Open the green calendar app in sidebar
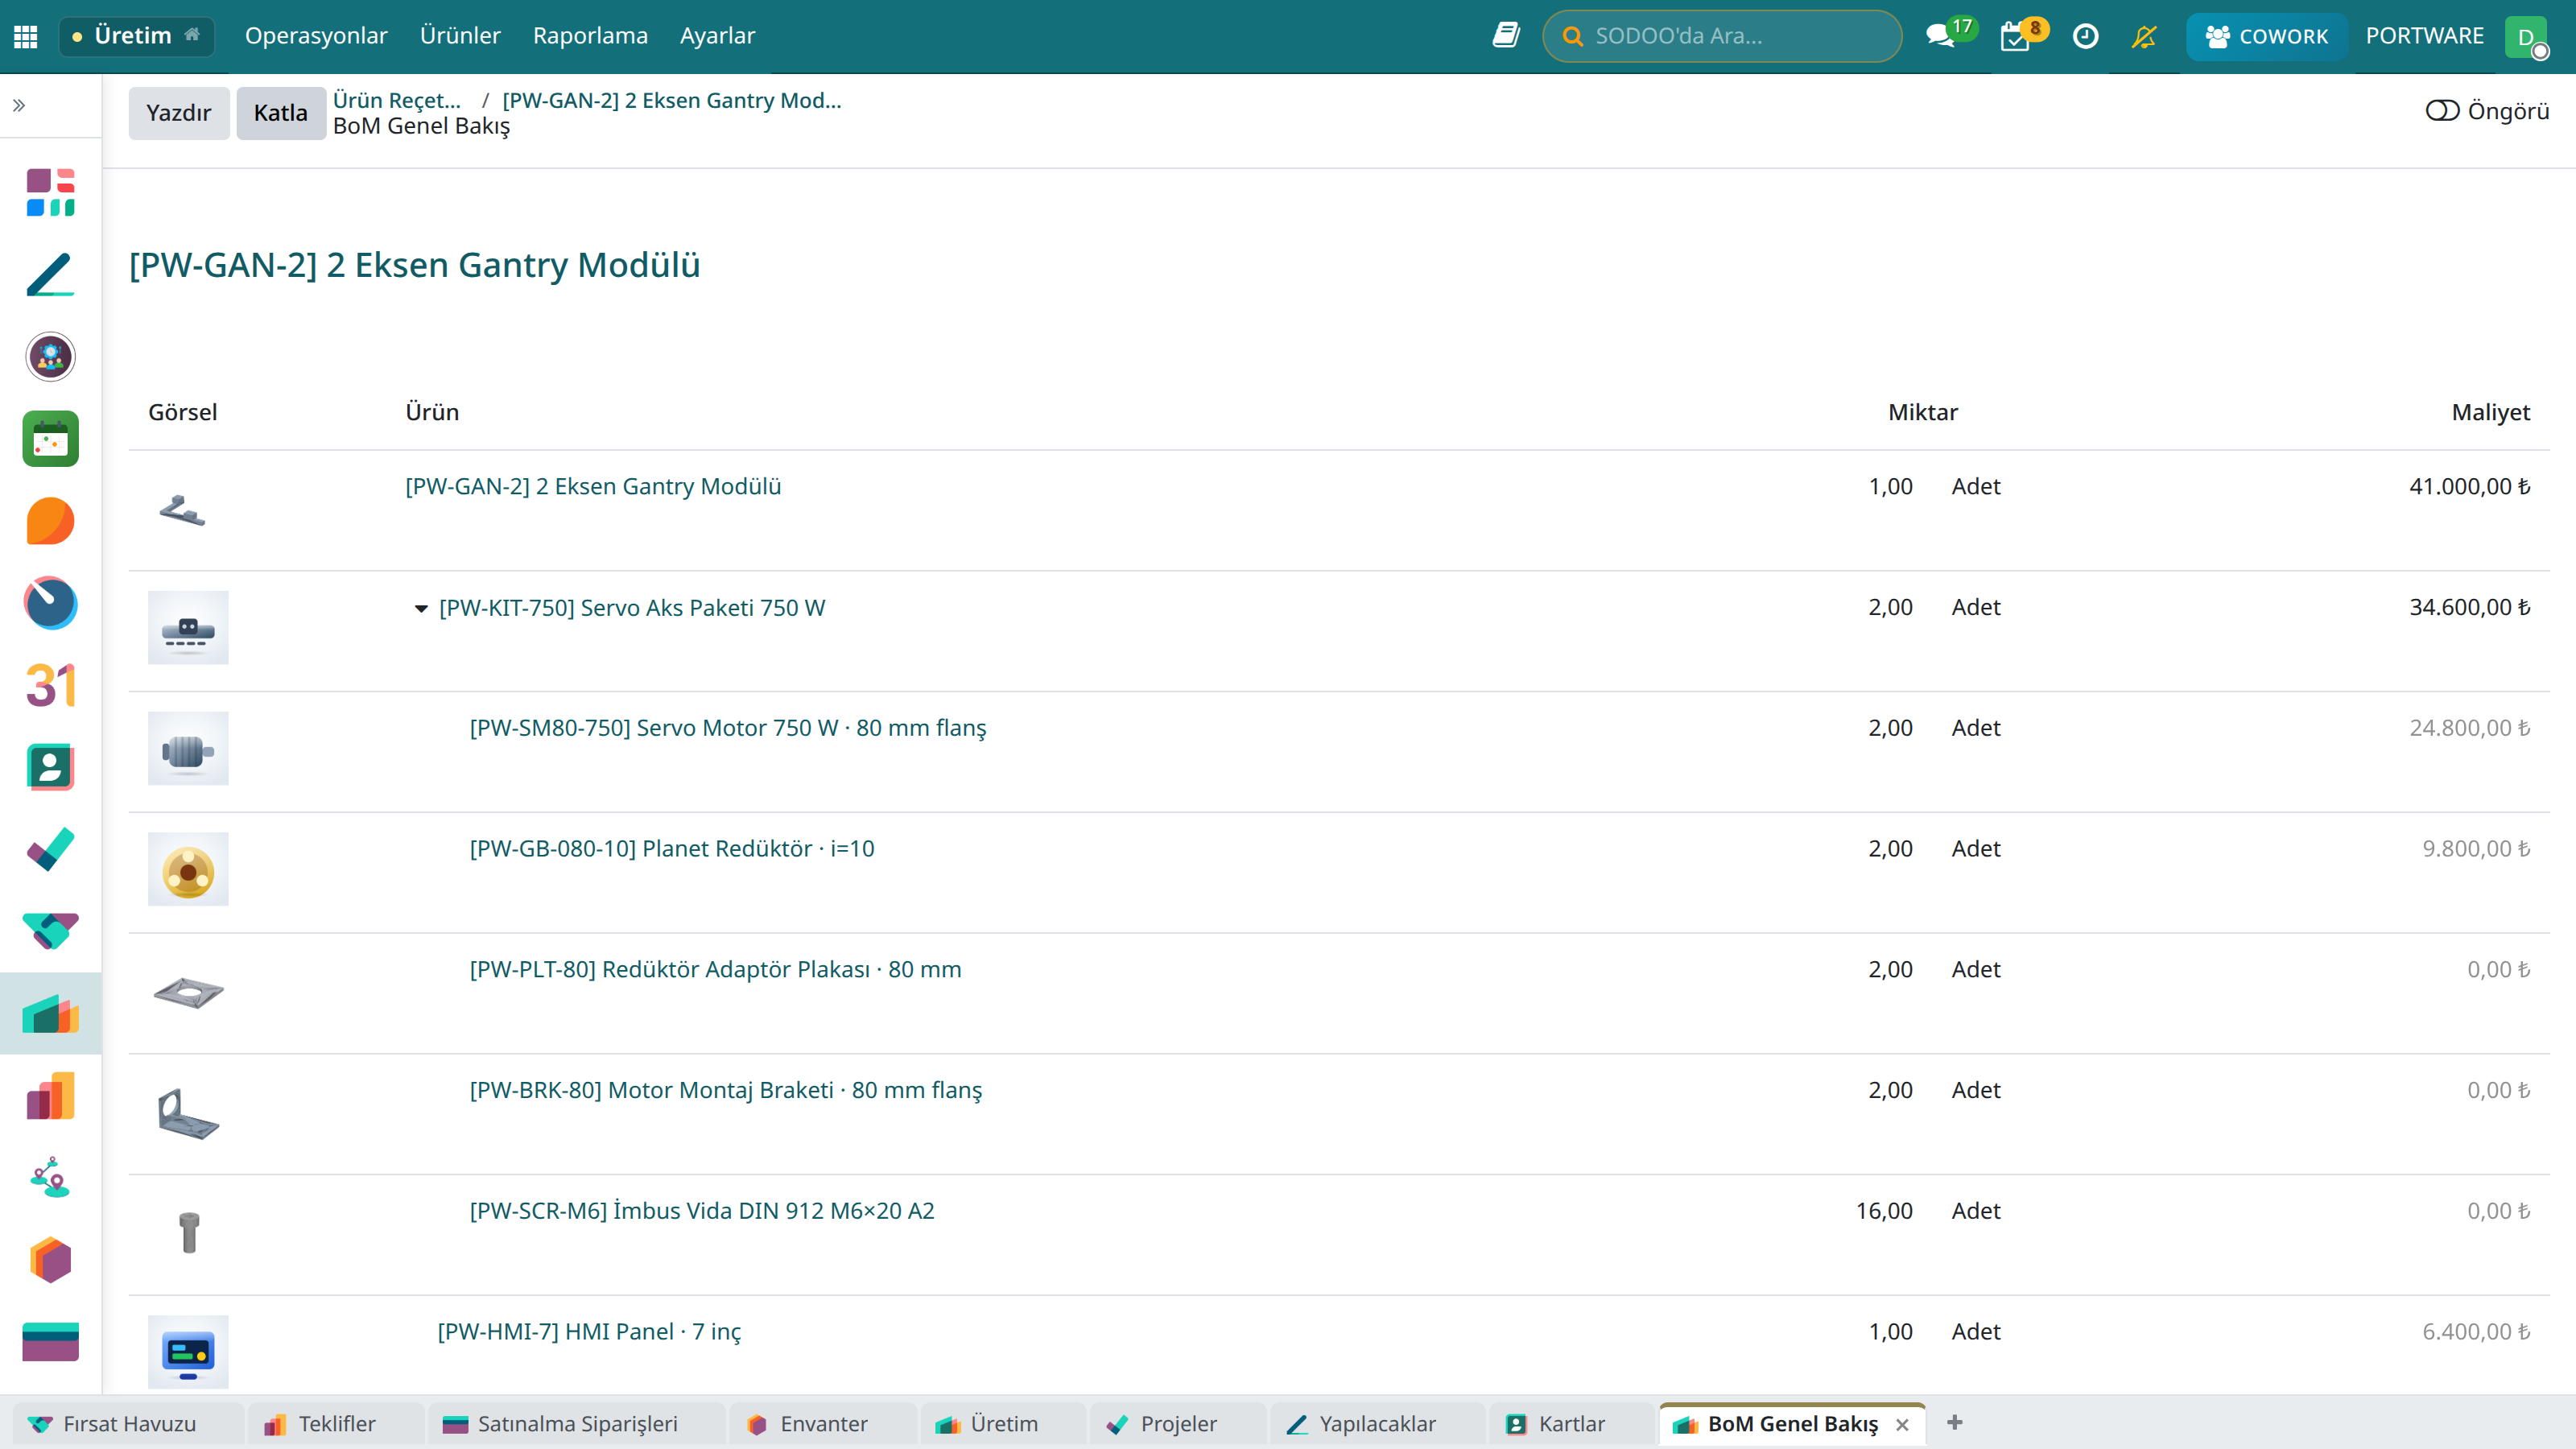 coord(50,439)
